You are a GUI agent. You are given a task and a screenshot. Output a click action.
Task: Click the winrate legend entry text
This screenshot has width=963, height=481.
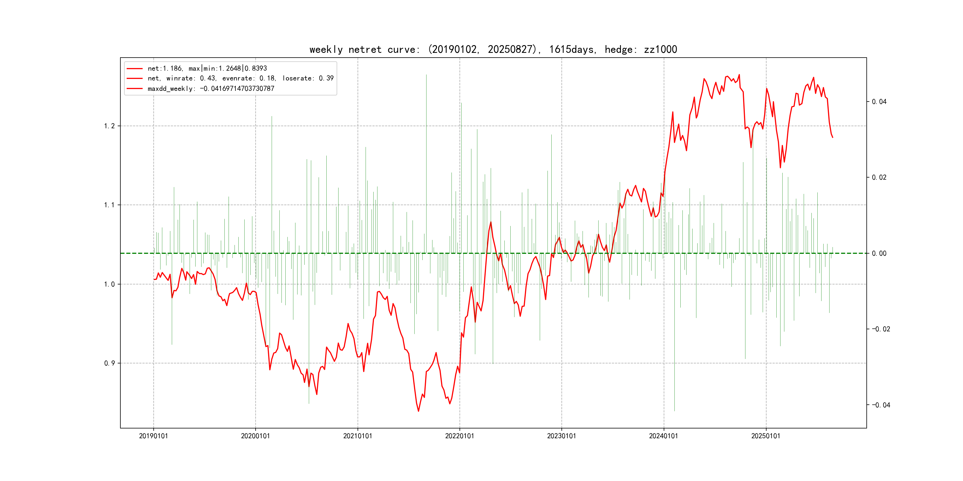(240, 78)
